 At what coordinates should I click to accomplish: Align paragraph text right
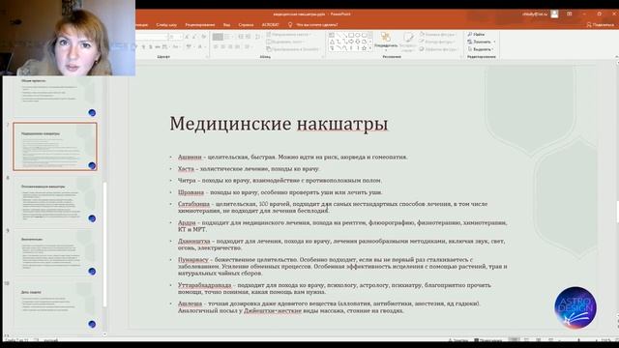(230, 46)
